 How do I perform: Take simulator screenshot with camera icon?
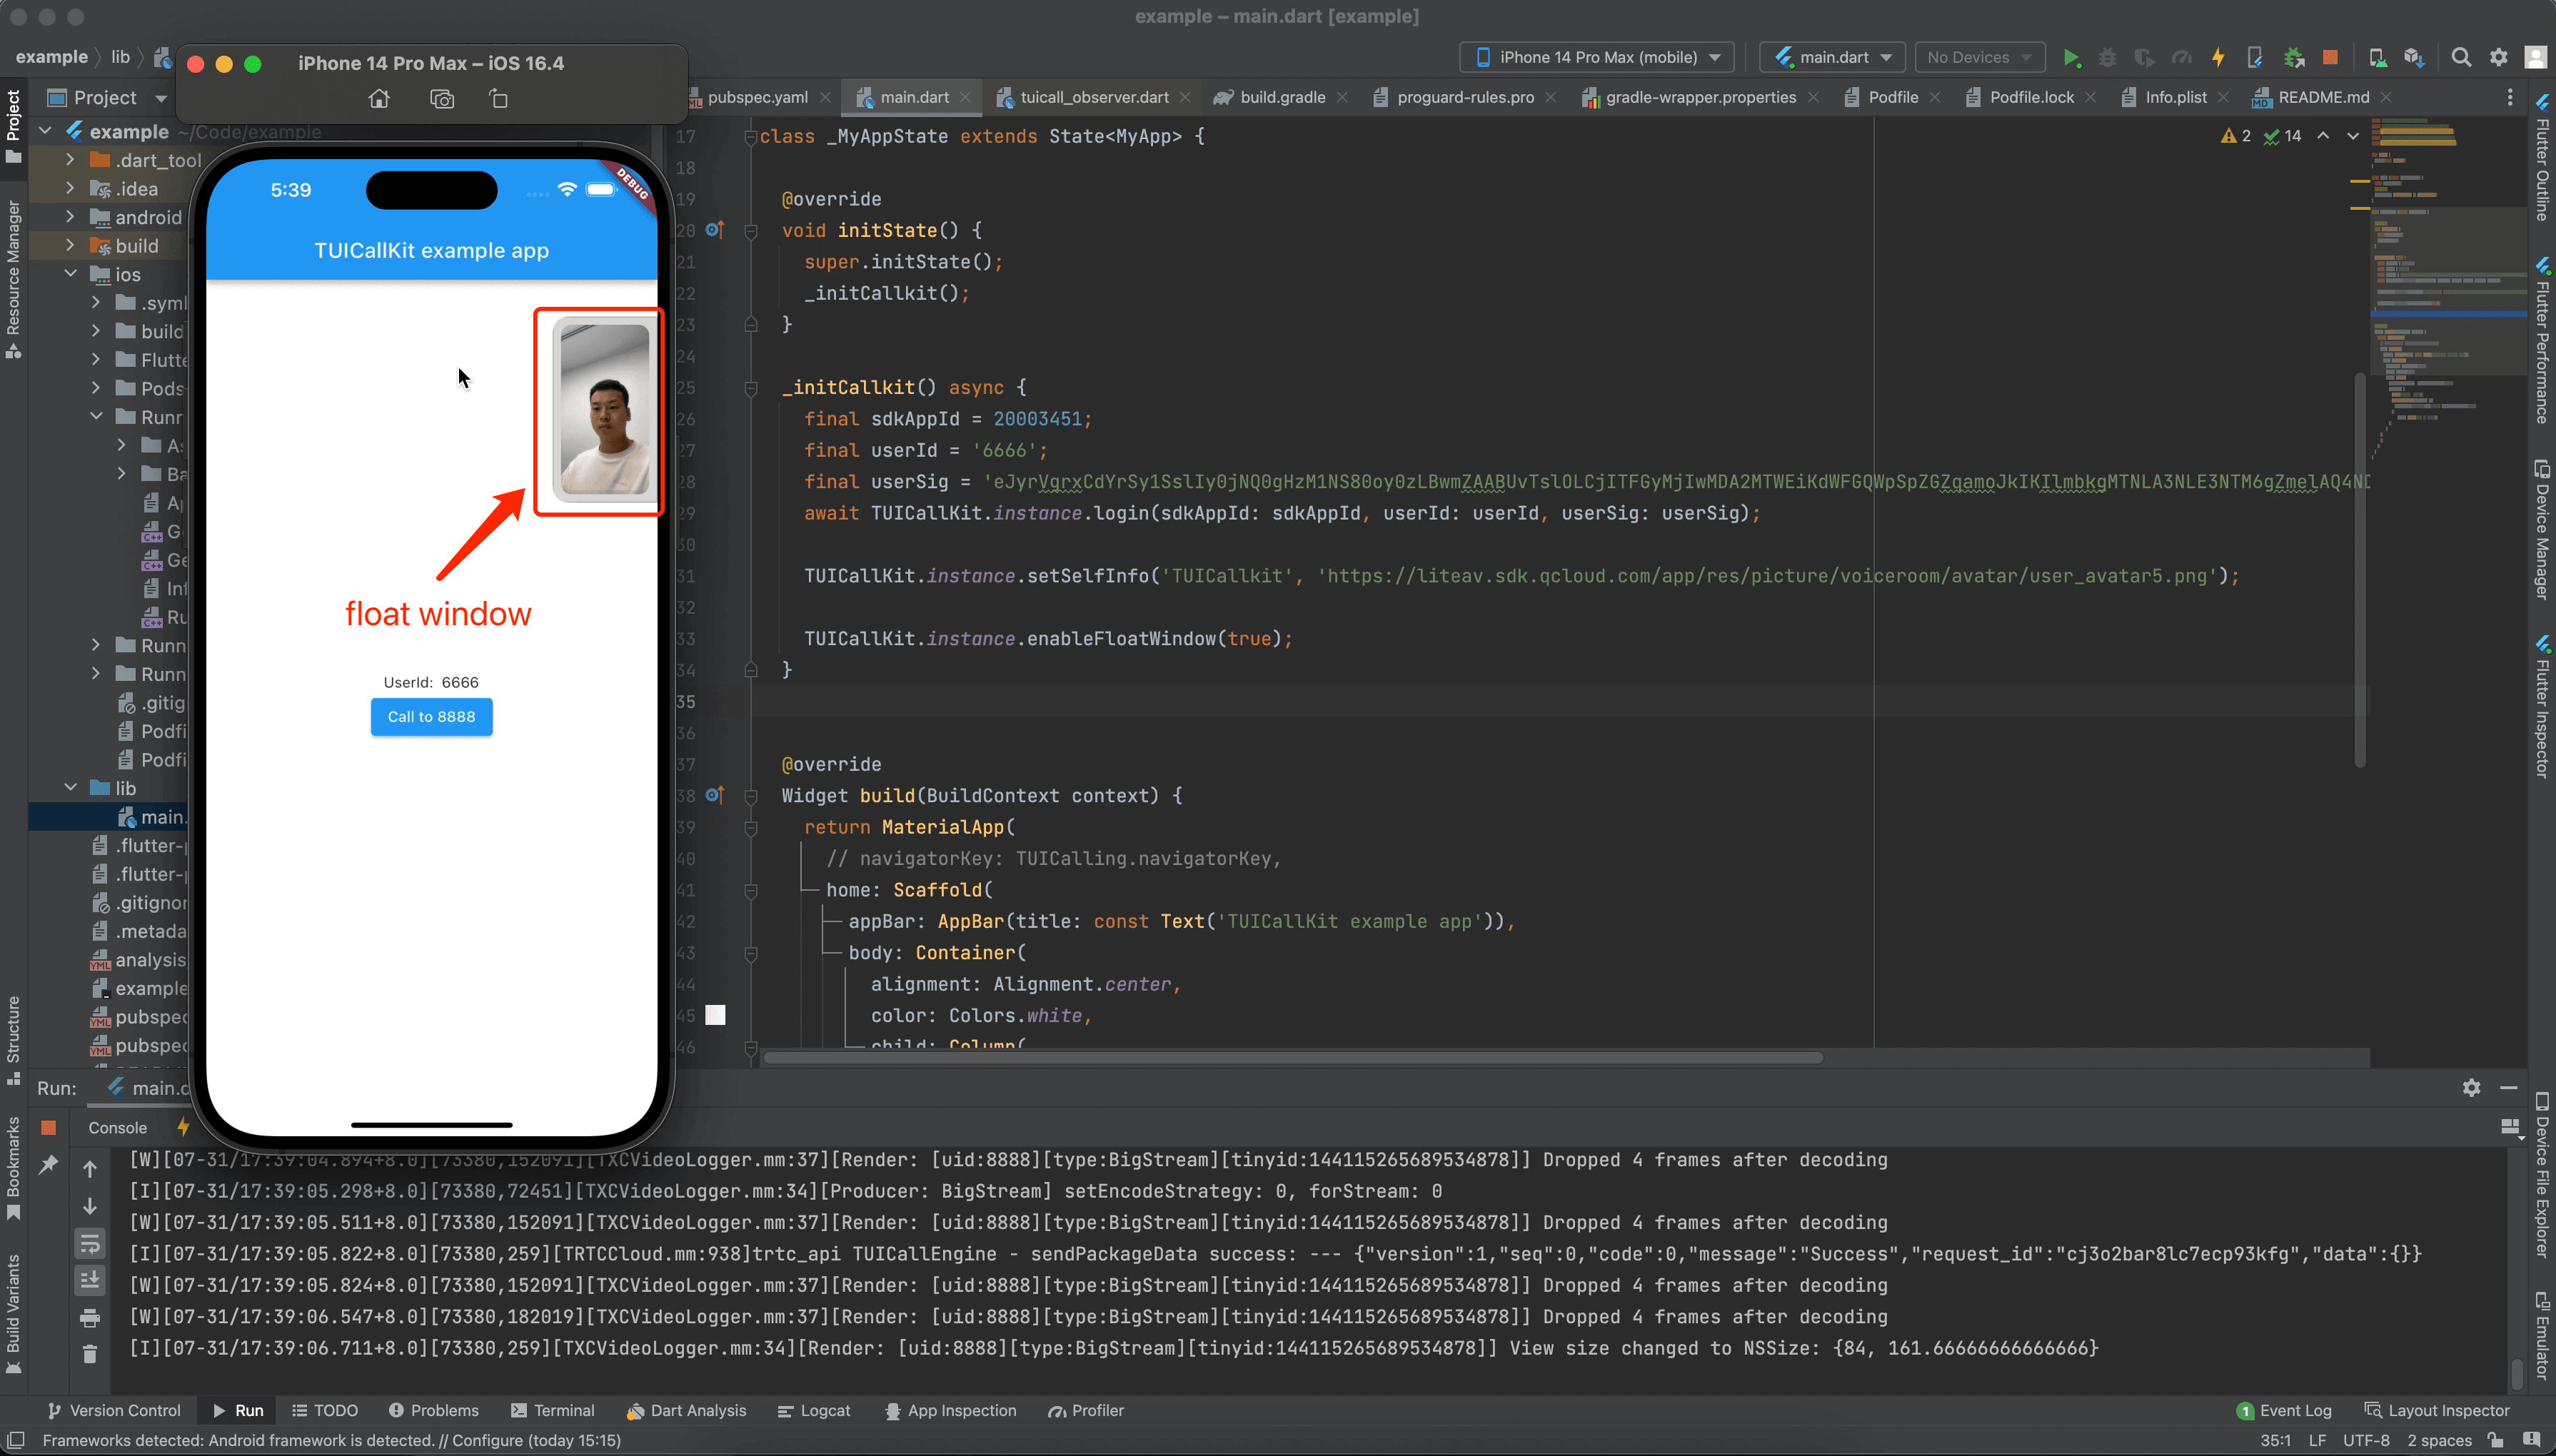[442, 99]
